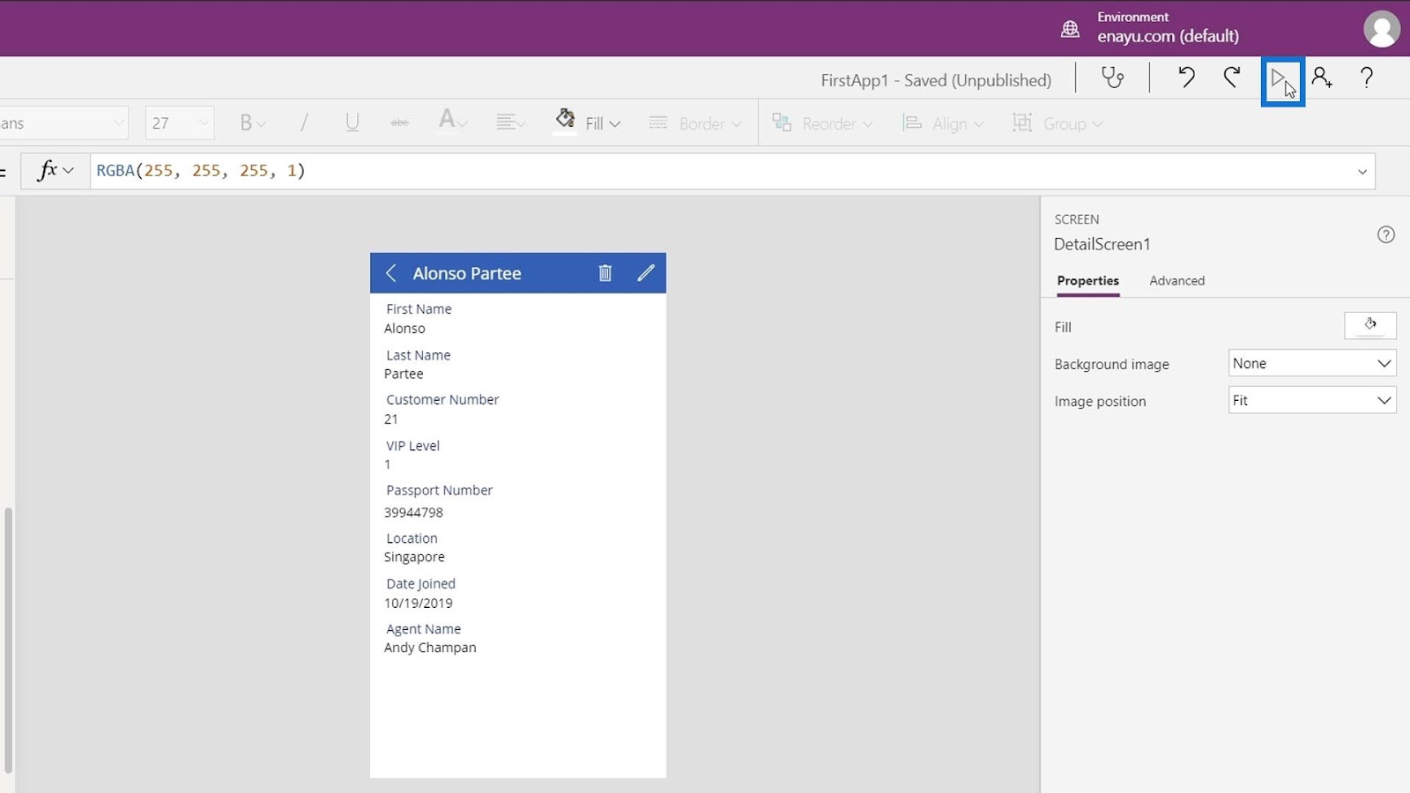Switch to the Properties tab
The height and width of the screenshot is (793, 1410).
pyautogui.click(x=1087, y=280)
